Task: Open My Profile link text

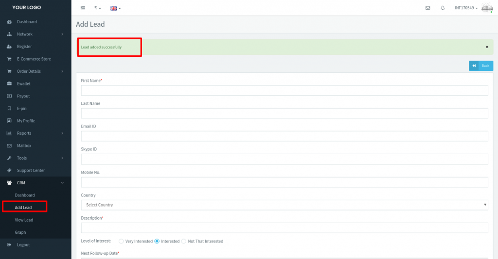Action: pyautogui.click(x=26, y=121)
